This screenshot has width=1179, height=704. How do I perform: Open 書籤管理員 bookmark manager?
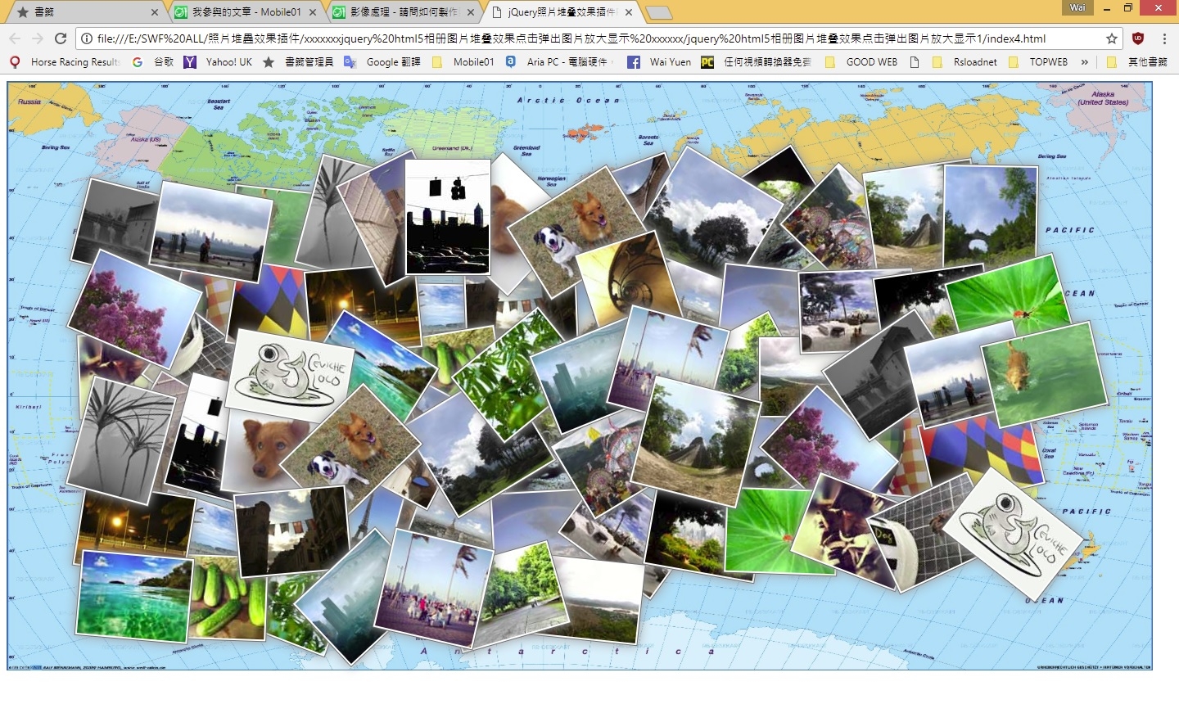(298, 62)
